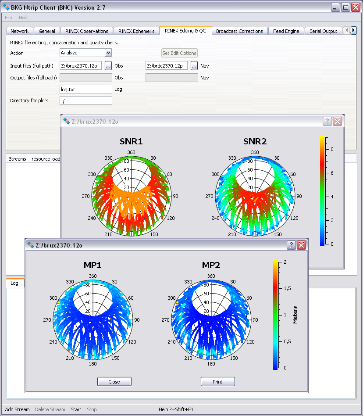Switch to the RINEX Observations tab
The height and width of the screenshot is (416, 363).
[86, 31]
